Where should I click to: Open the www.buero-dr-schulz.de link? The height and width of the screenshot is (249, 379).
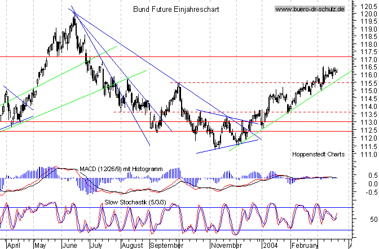310,10
